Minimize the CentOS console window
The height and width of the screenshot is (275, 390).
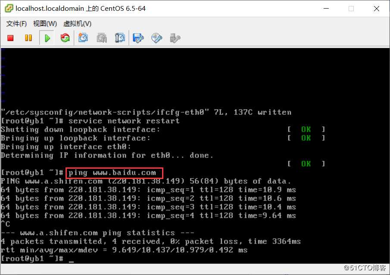pyautogui.click(x=326, y=9)
